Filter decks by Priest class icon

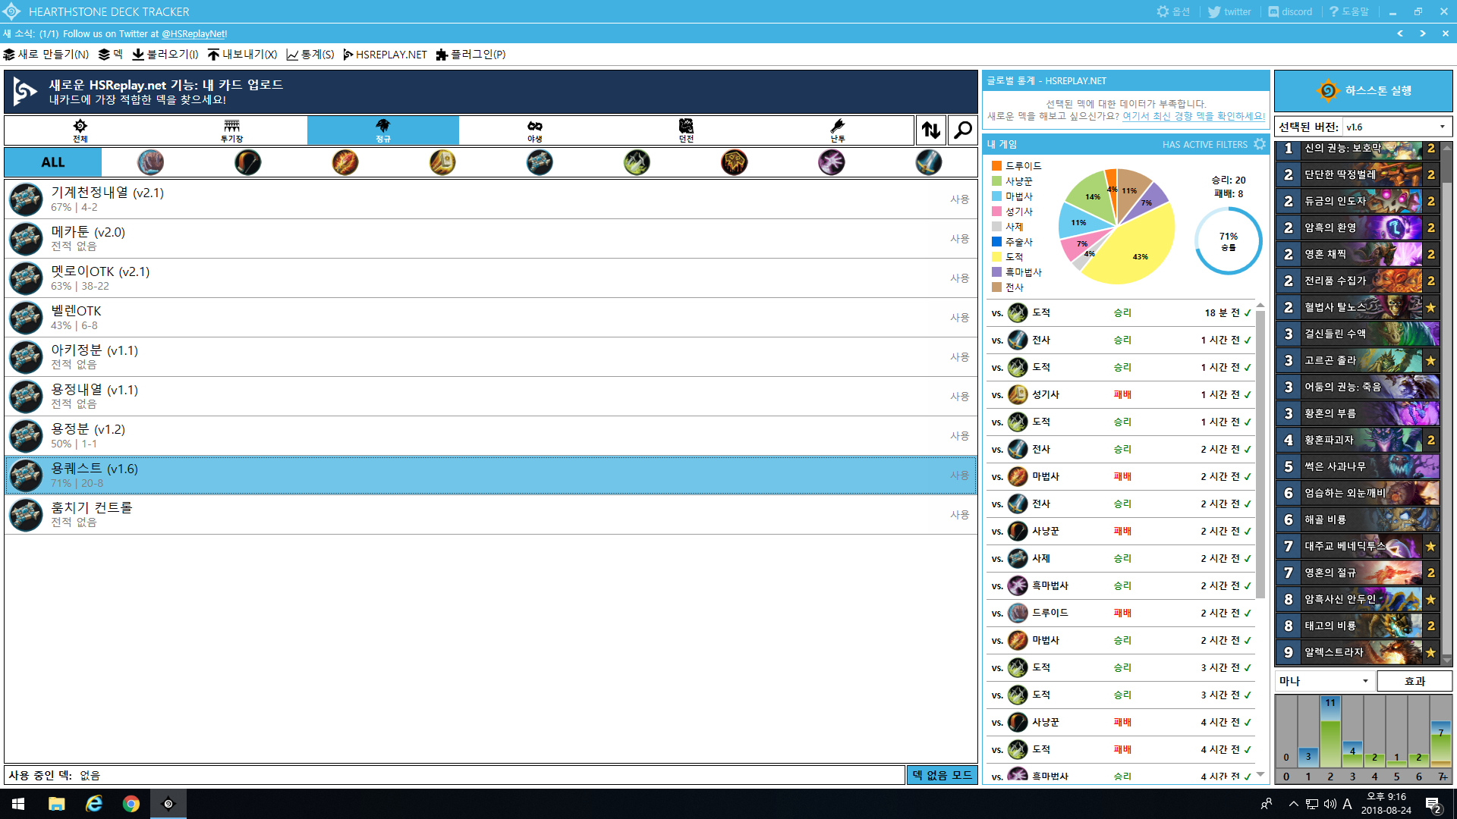(x=540, y=162)
